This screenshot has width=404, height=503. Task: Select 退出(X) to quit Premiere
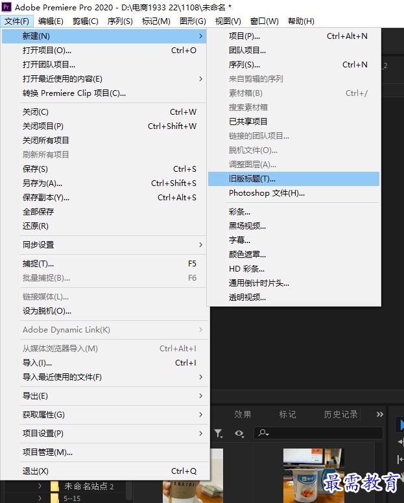point(104,471)
